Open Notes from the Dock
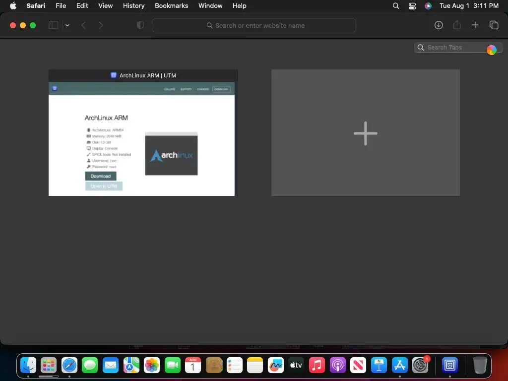 pos(255,365)
